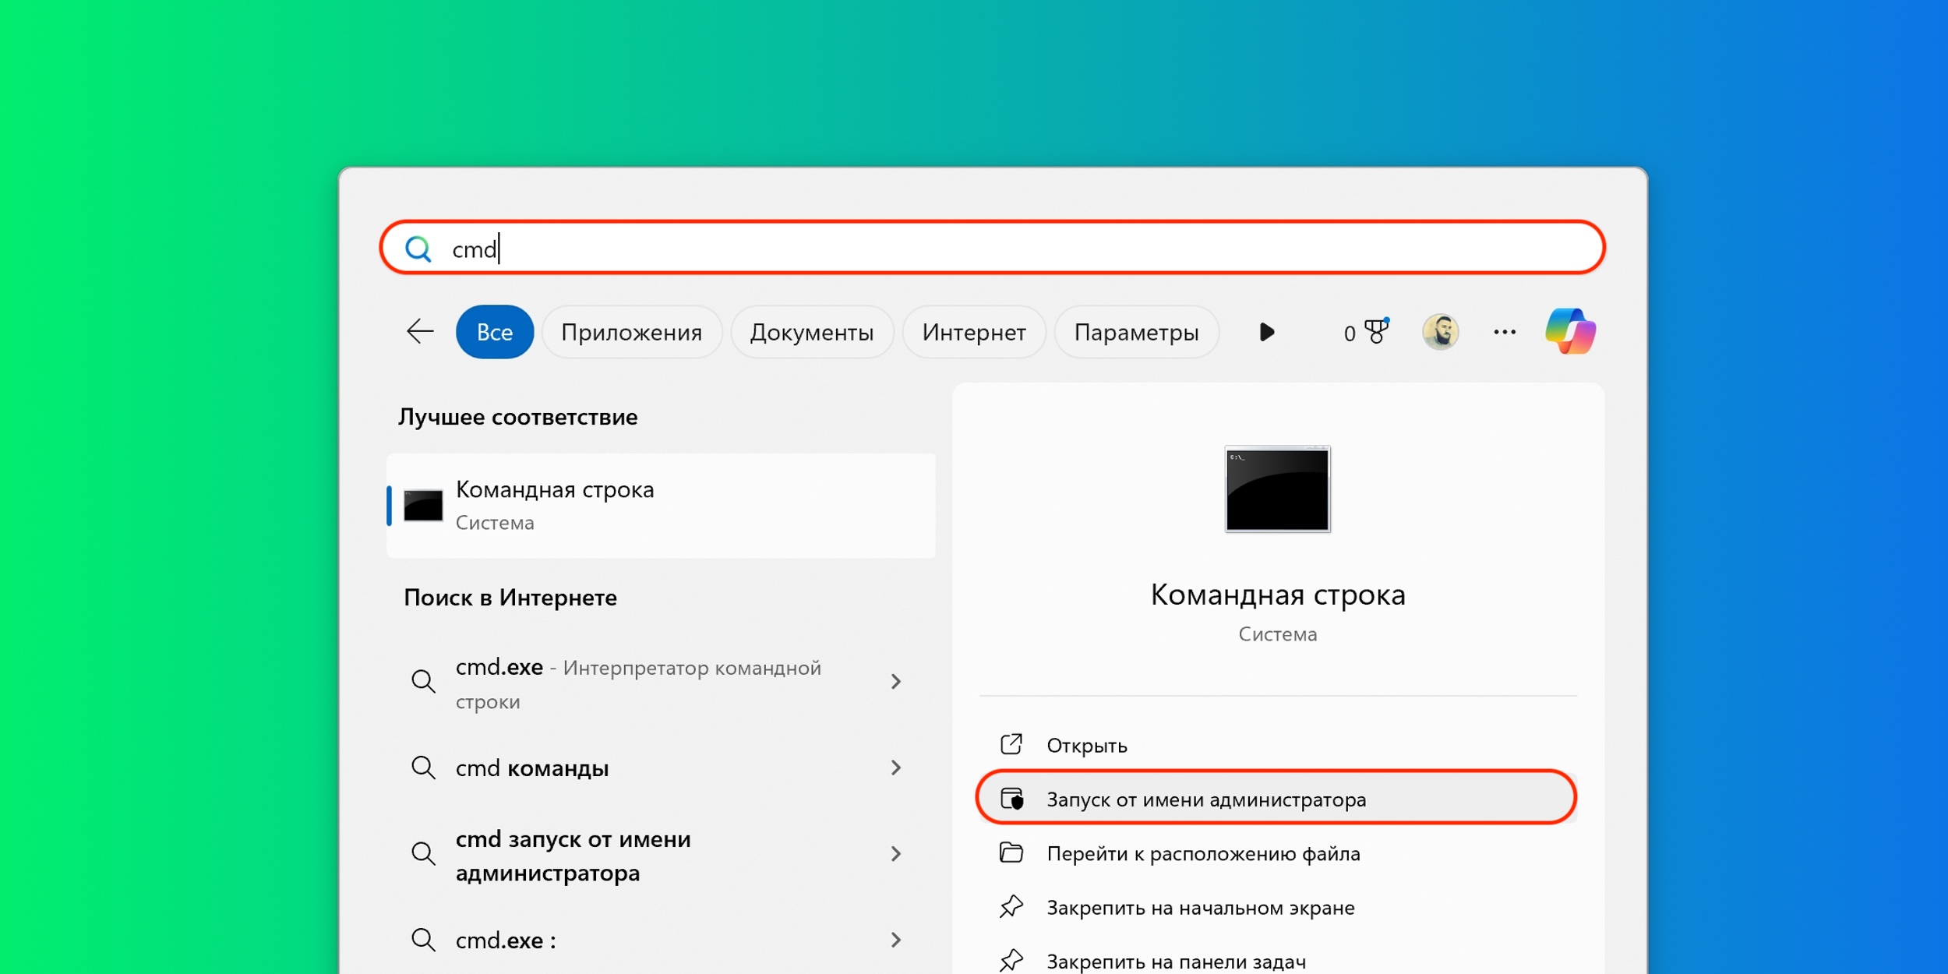Go back using the left arrow
The height and width of the screenshot is (974, 1948).
point(420,332)
